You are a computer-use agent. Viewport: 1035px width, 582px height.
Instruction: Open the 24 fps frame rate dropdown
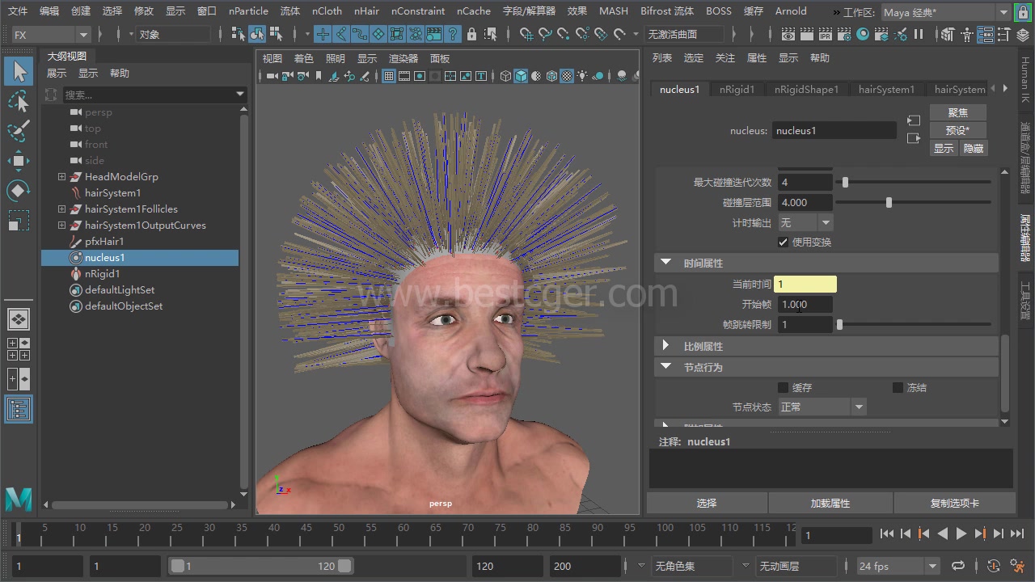coord(898,566)
